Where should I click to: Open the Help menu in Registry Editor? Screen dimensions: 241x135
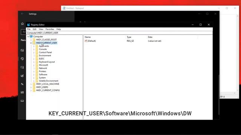coord(59,29)
